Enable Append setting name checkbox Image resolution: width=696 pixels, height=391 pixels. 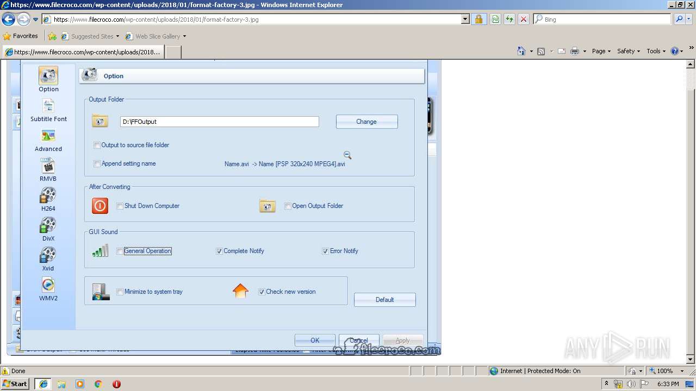(97, 163)
